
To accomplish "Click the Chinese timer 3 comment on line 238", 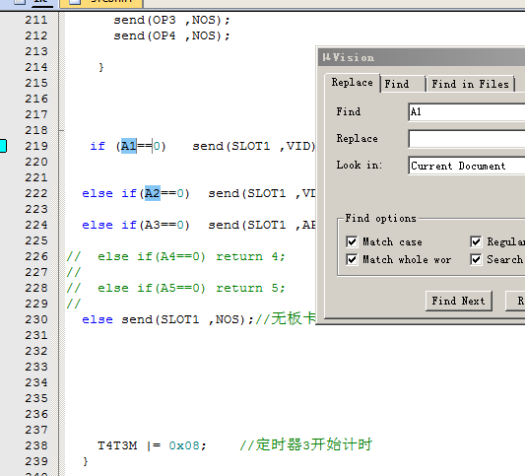I will (x=305, y=445).
